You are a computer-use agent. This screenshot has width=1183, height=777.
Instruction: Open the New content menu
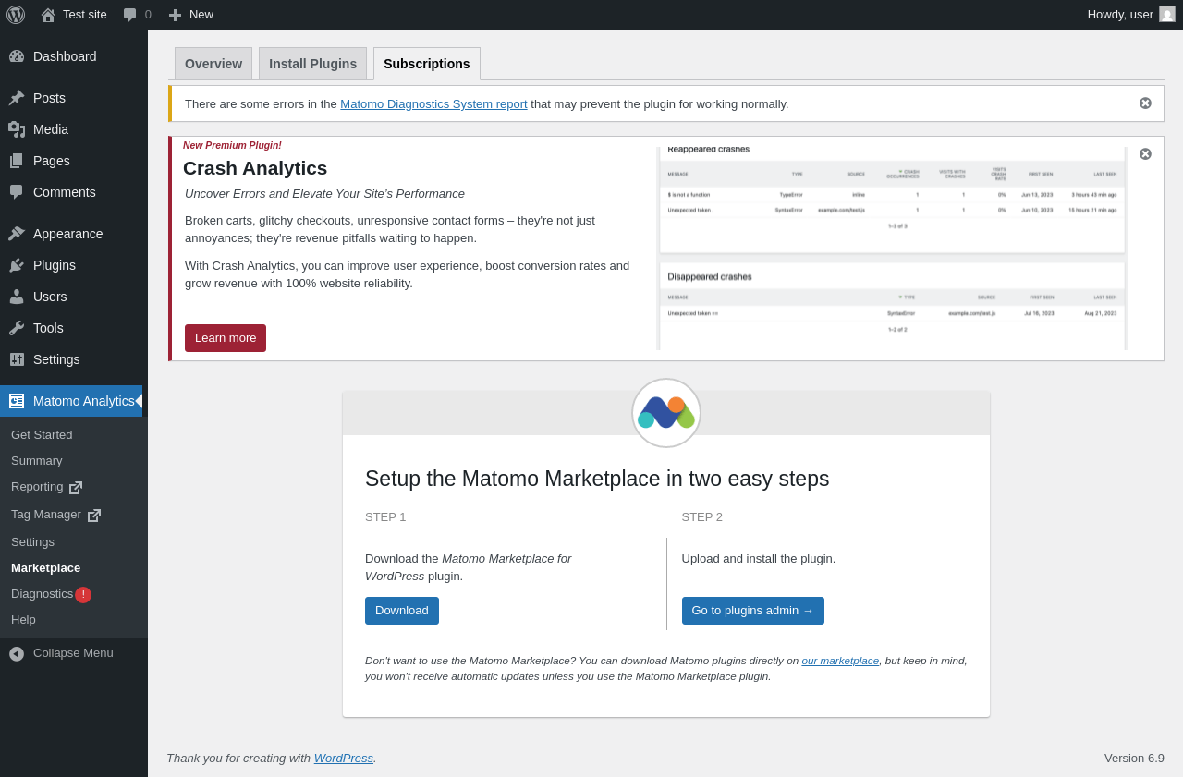point(190,15)
